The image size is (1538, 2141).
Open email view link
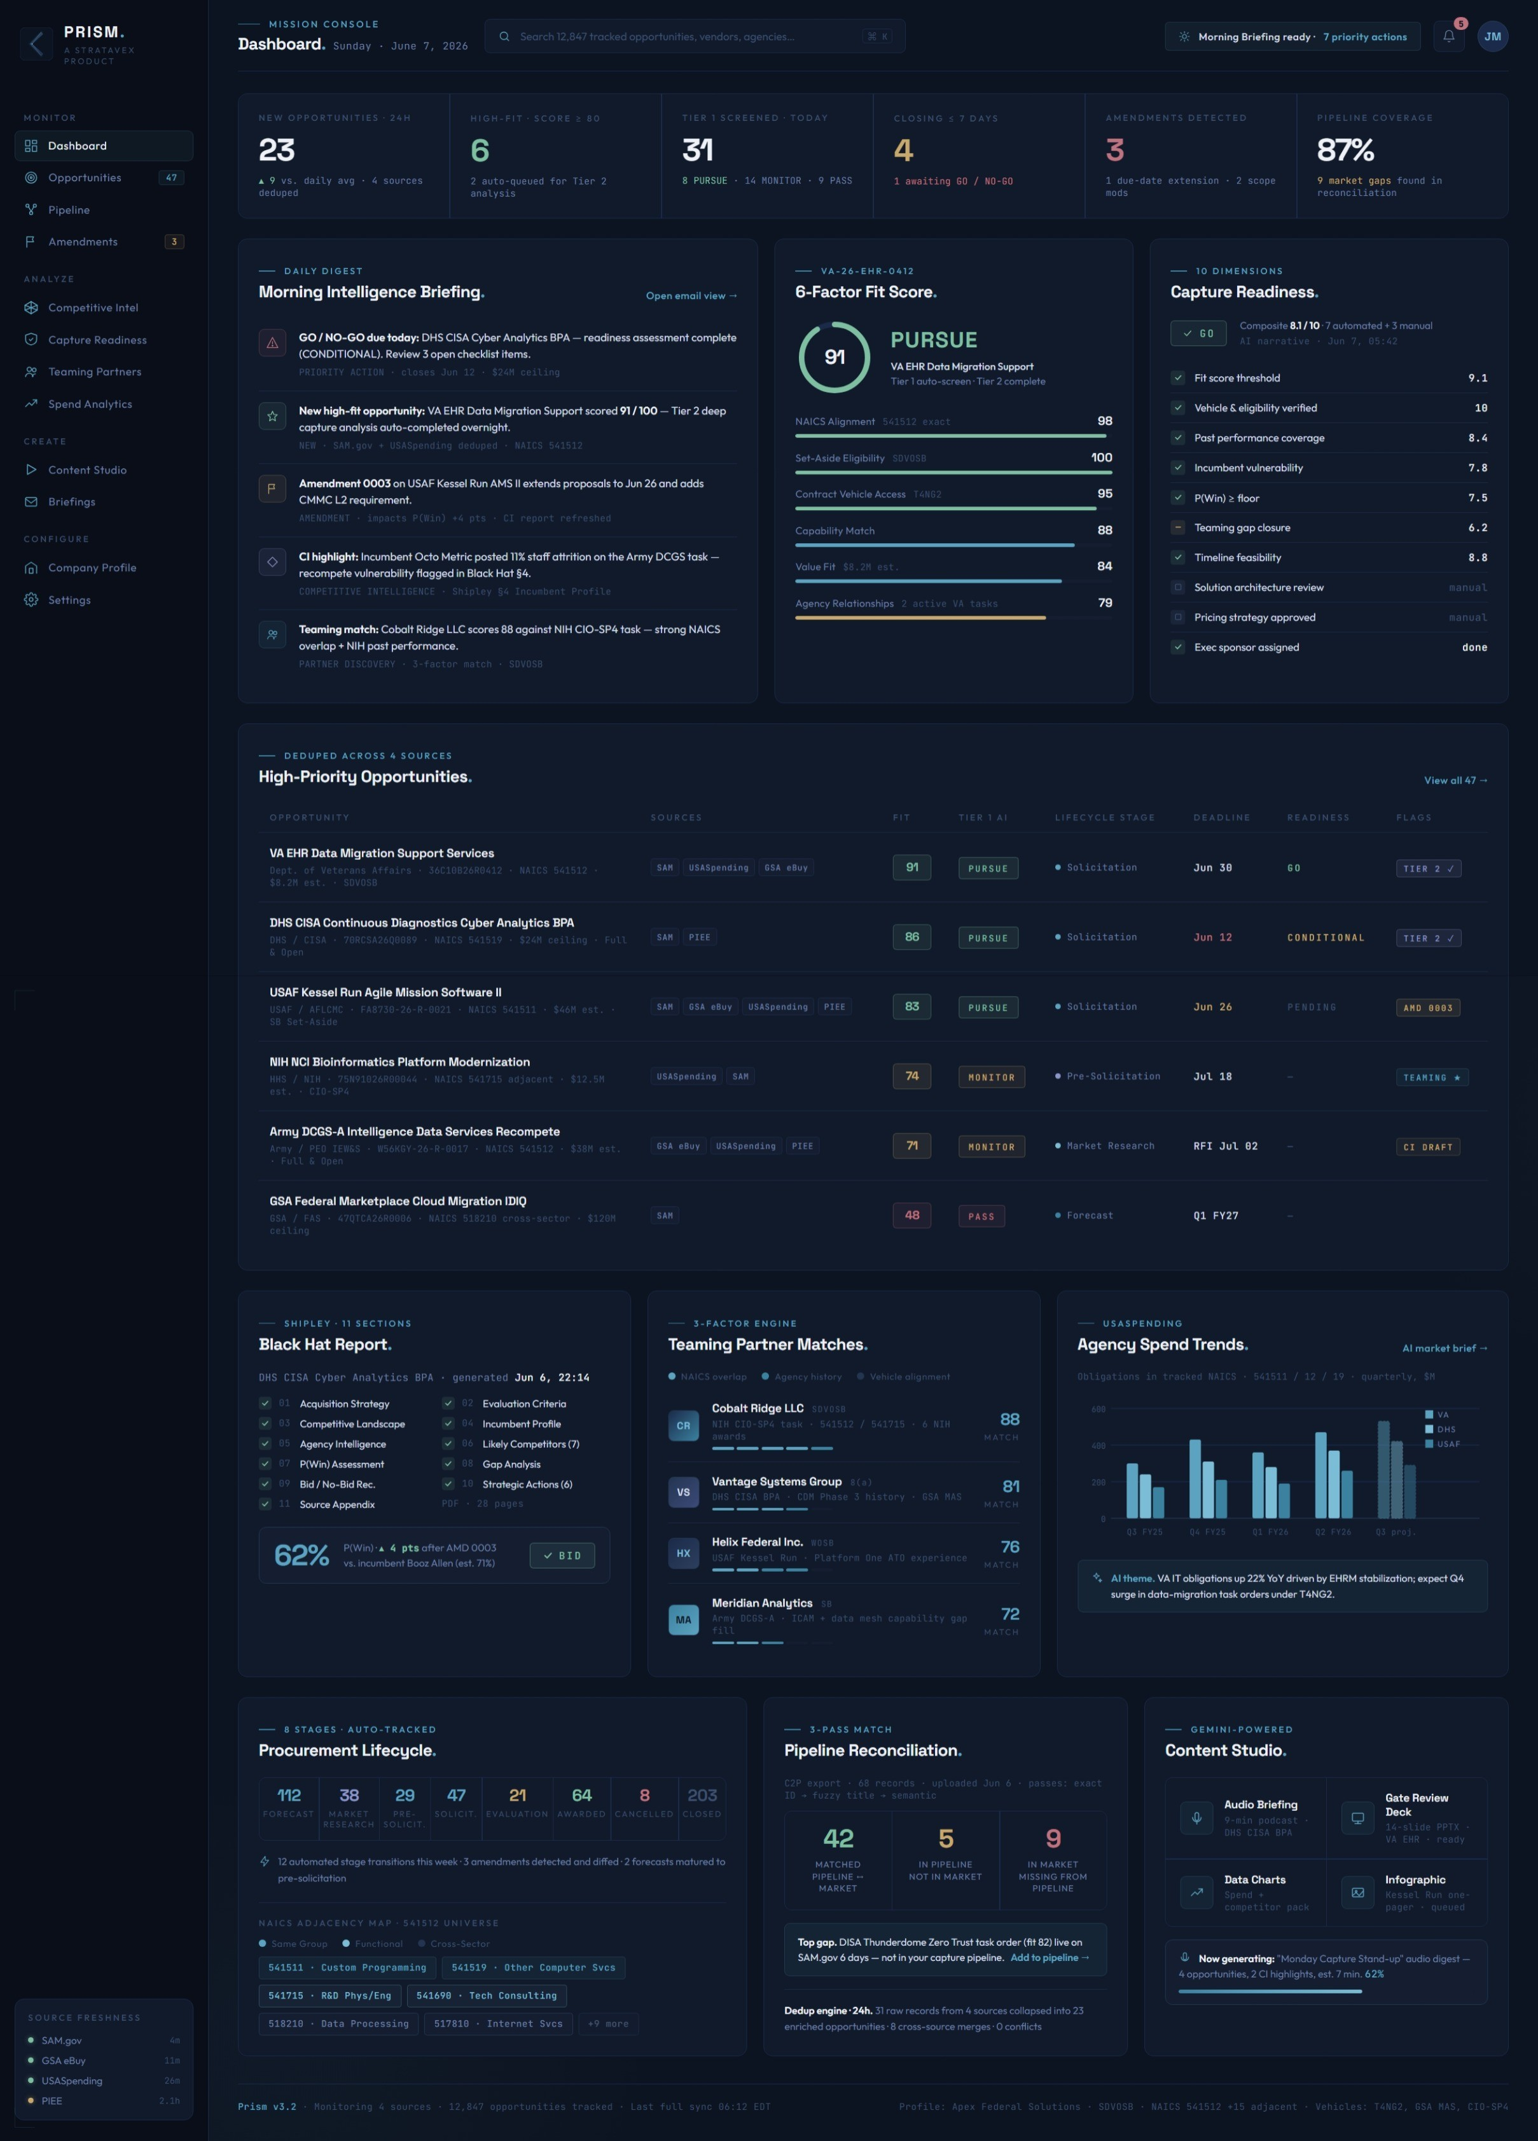(x=691, y=296)
